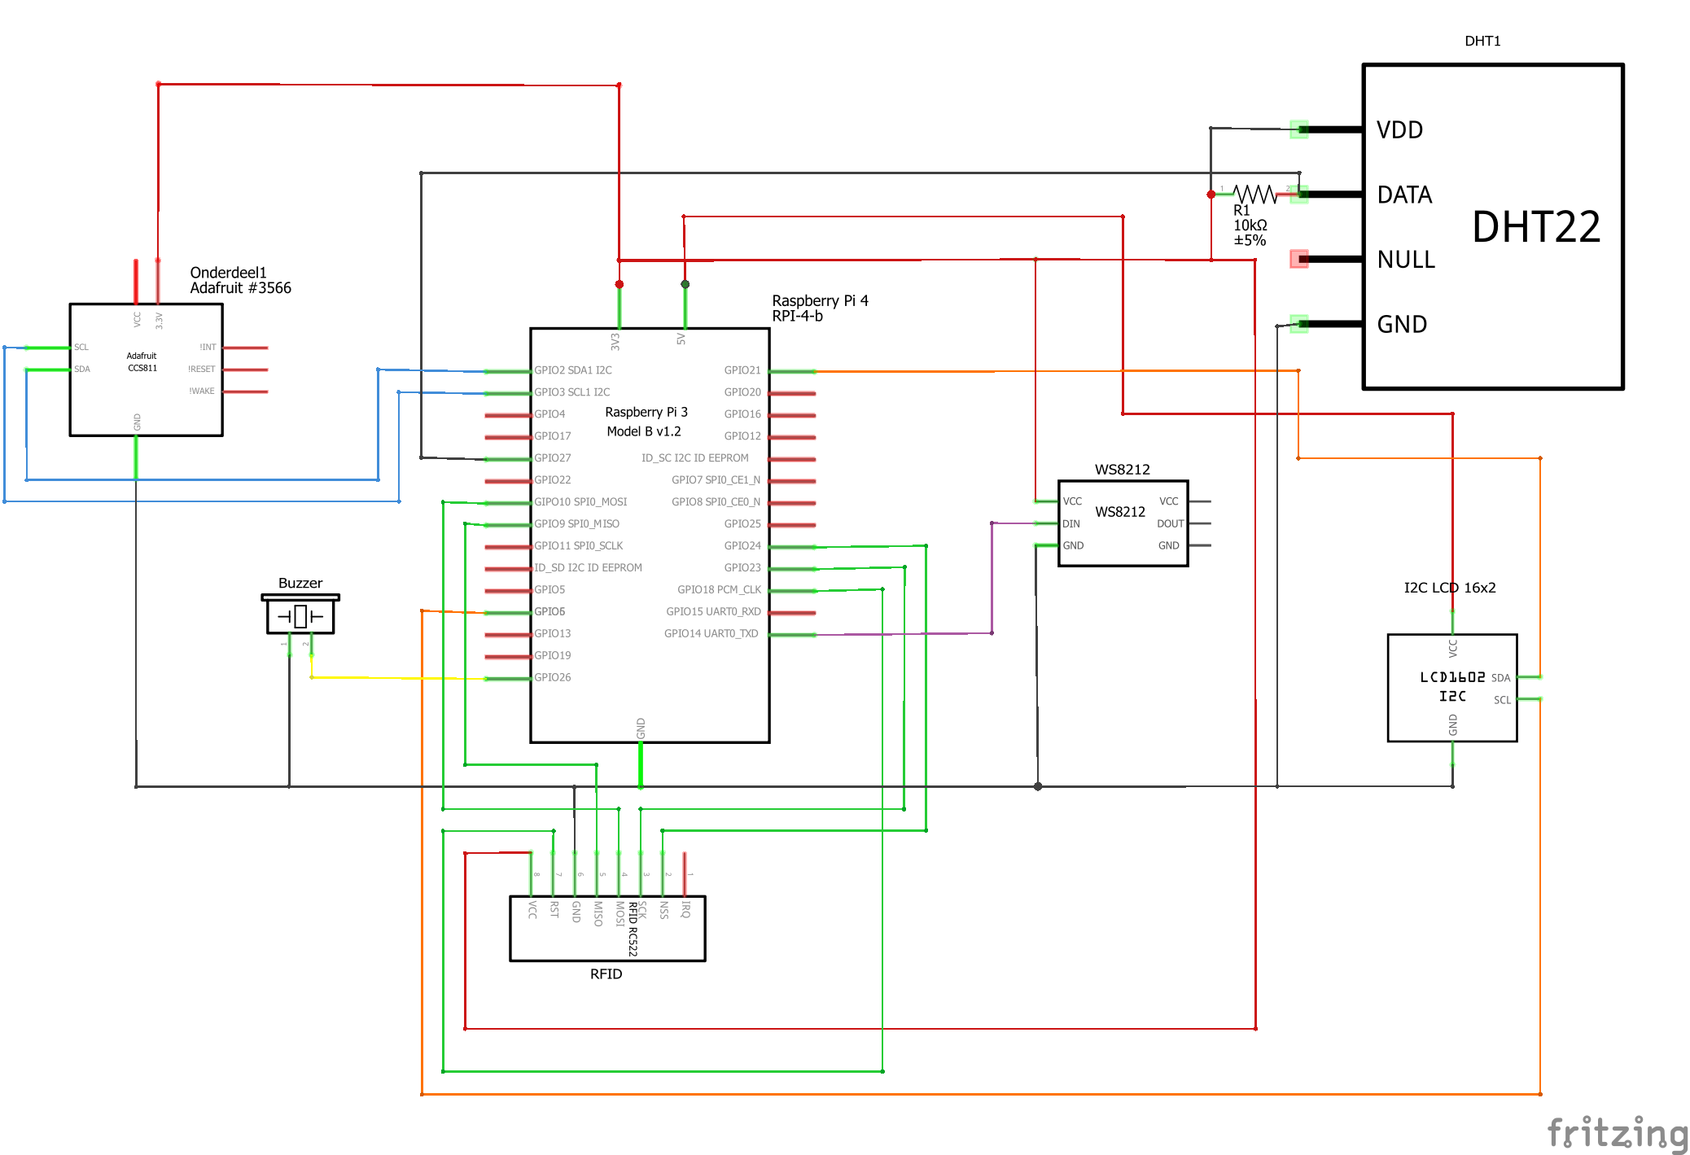
Task: Click the red junction dot left of resistor R1
Action: (x=1211, y=194)
